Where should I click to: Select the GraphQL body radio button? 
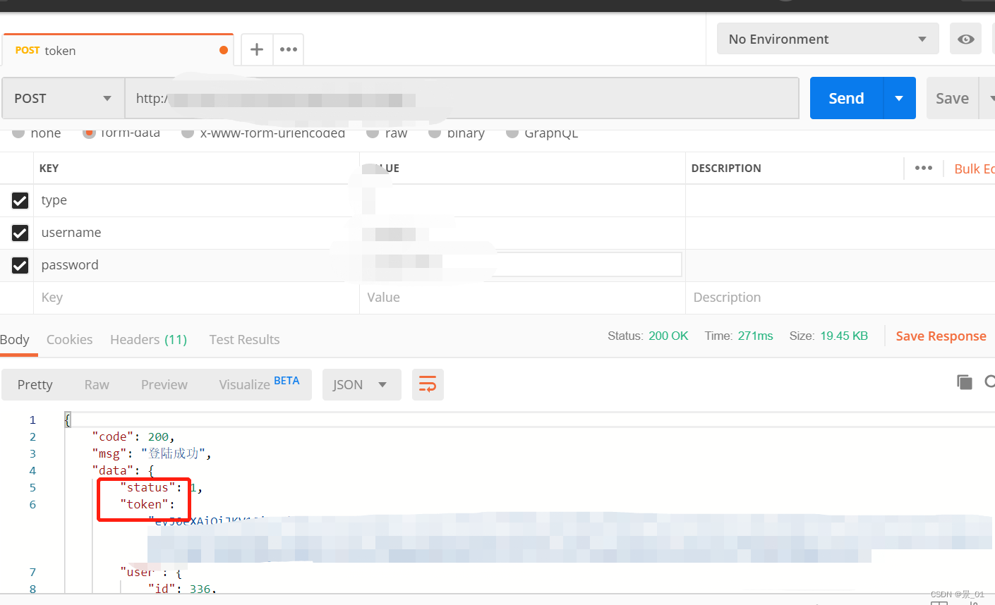pos(512,133)
